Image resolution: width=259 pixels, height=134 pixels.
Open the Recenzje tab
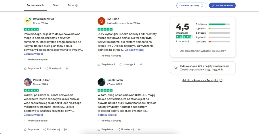point(73,5)
